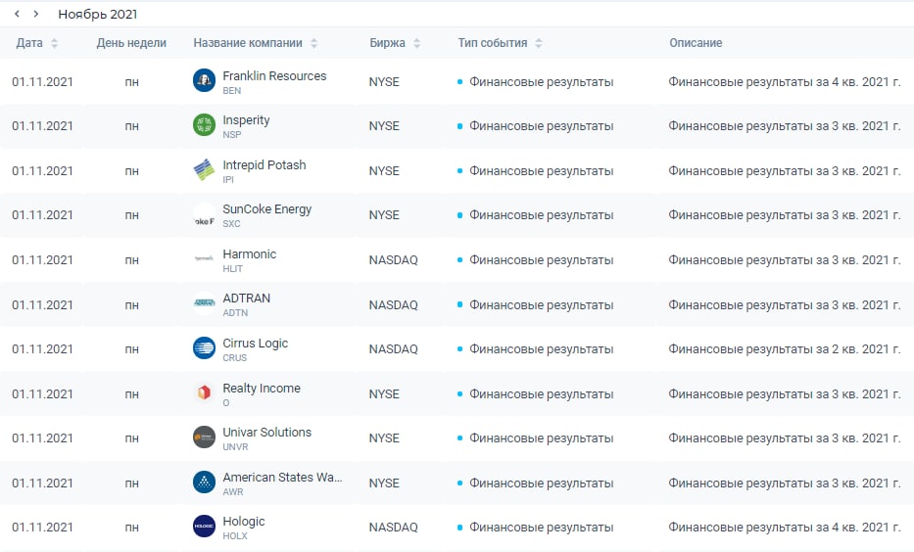
Task: Select the SXC ticker text
Action: point(231,224)
